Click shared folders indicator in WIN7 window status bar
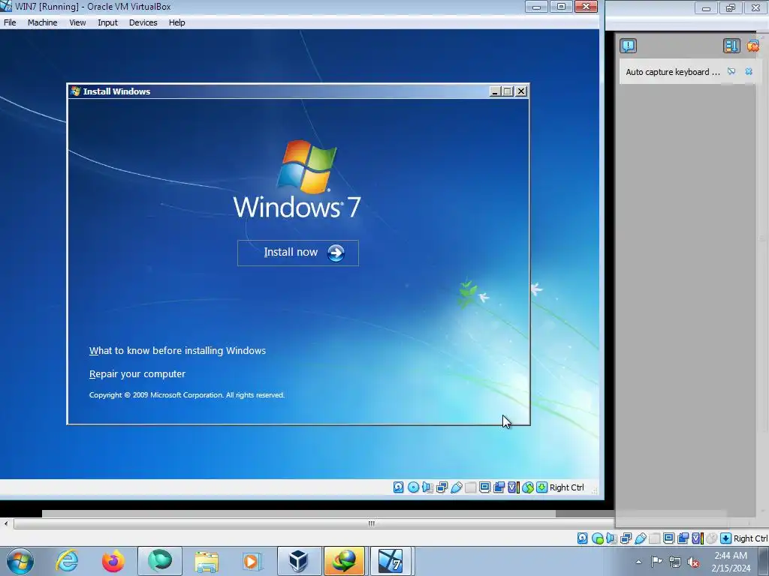Screen dimensions: 769x576 click(470, 487)
